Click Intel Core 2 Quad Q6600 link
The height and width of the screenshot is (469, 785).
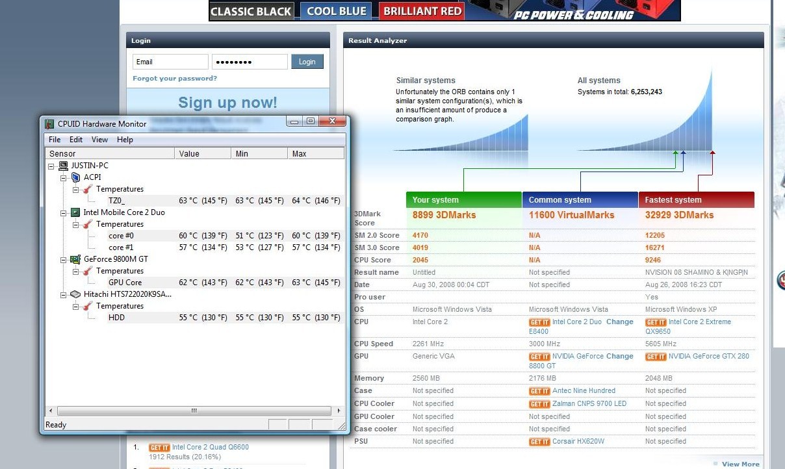point(211,448)
